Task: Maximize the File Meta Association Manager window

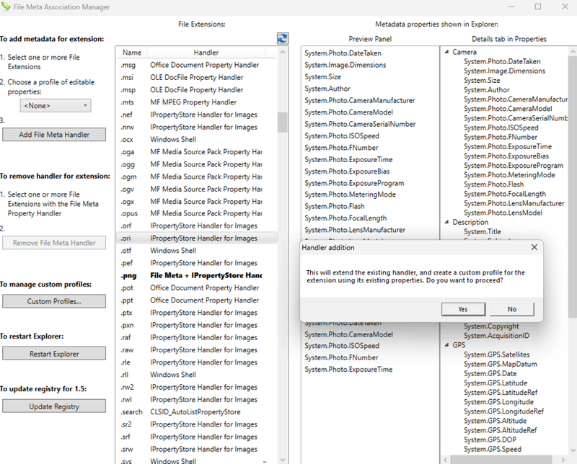Action: (x=538, y=6)
